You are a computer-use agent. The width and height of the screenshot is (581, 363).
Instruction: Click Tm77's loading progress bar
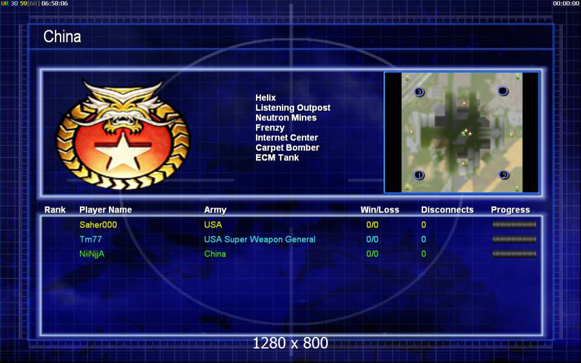(514, 240)
